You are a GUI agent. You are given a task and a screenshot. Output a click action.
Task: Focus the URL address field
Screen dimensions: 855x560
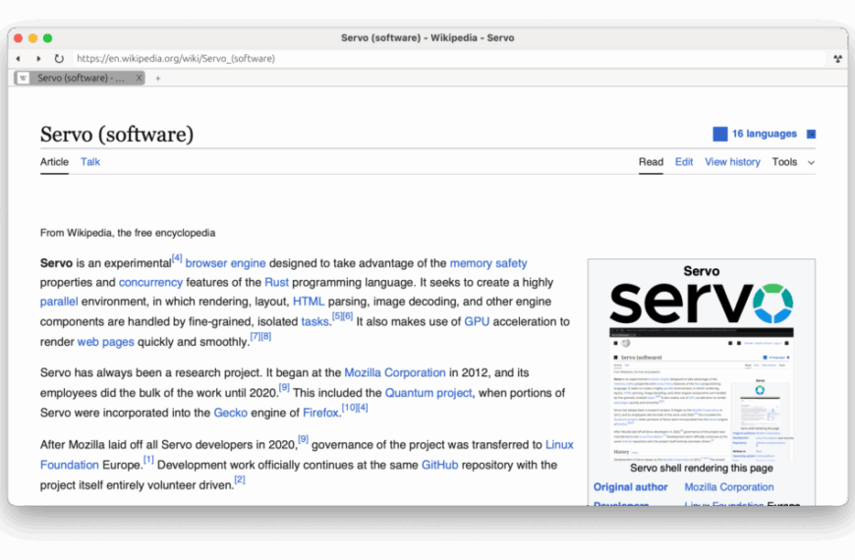click(450, 58)
